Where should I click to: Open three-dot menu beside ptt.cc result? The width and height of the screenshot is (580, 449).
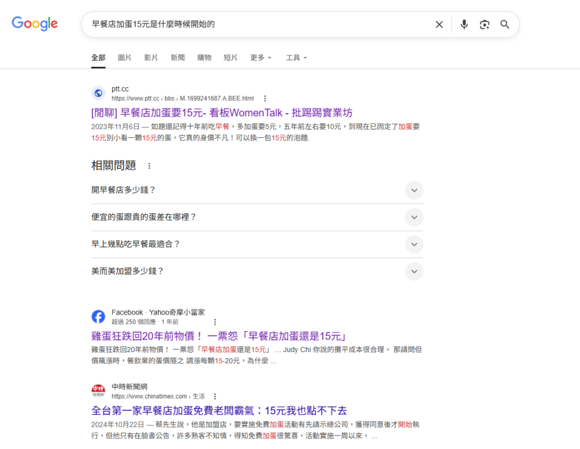click(x=265, y=99)
